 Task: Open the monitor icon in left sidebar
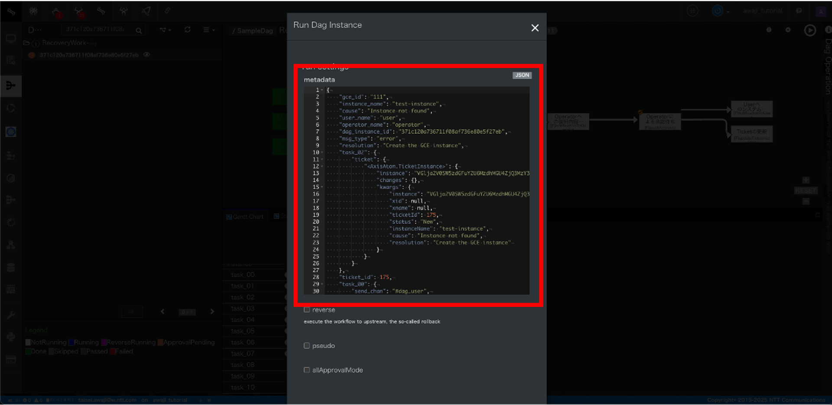coord(11,39)
